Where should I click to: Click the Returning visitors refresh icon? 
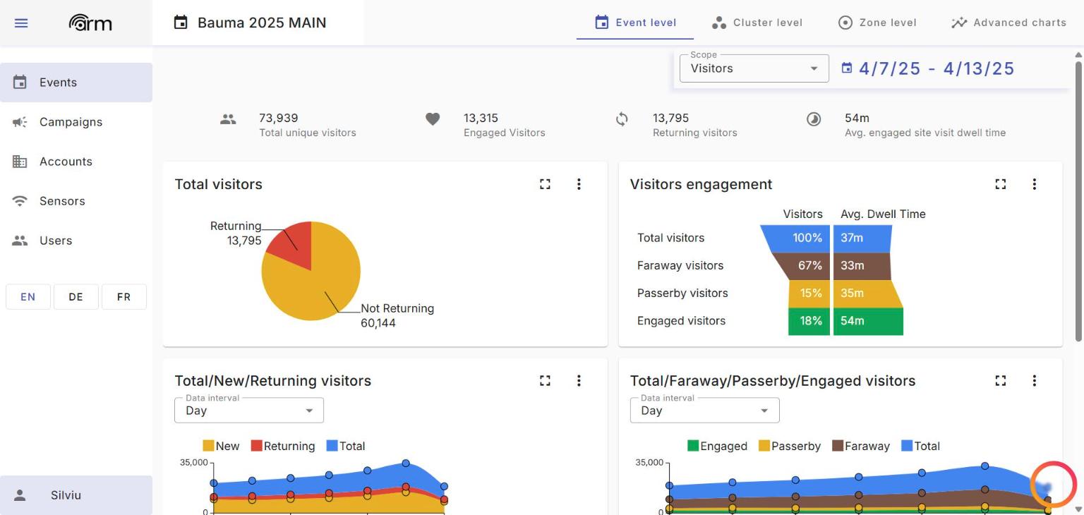click(622, 119)
